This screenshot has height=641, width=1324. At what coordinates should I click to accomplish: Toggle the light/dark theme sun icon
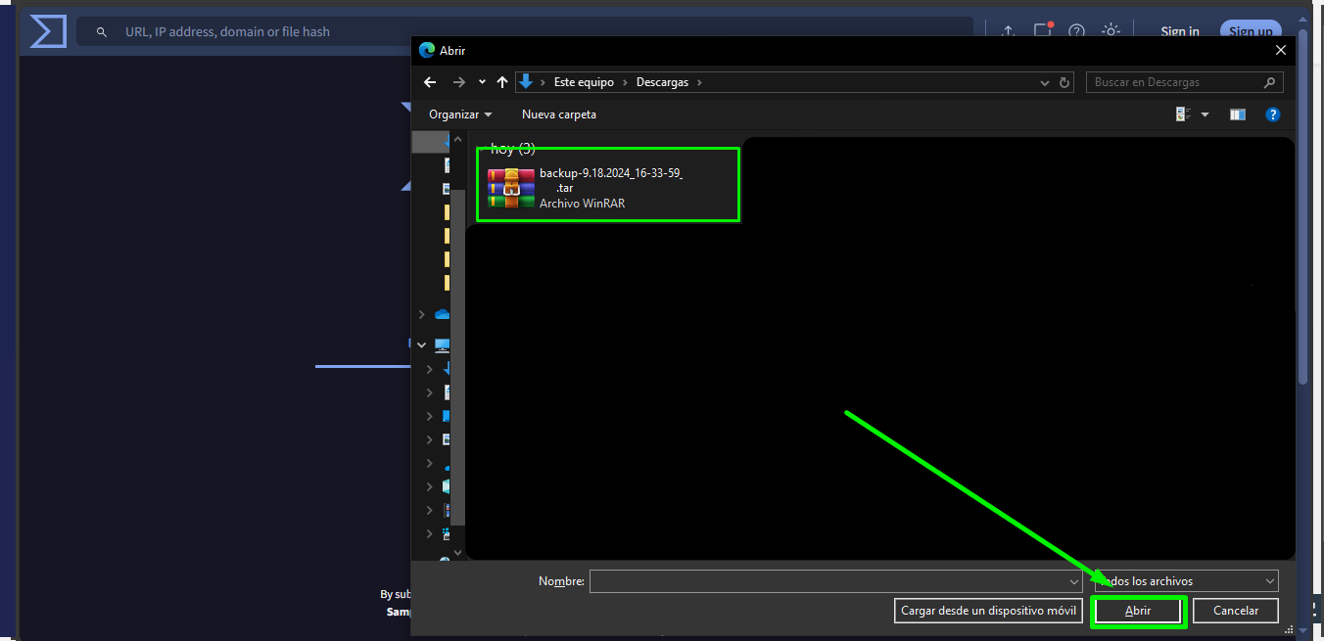click(x=1111, y=31)
